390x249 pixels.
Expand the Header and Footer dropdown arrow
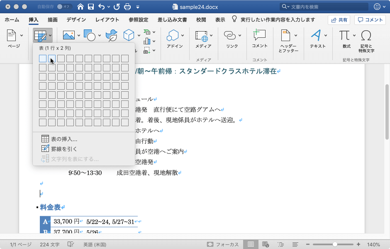(x=296, y=35)
